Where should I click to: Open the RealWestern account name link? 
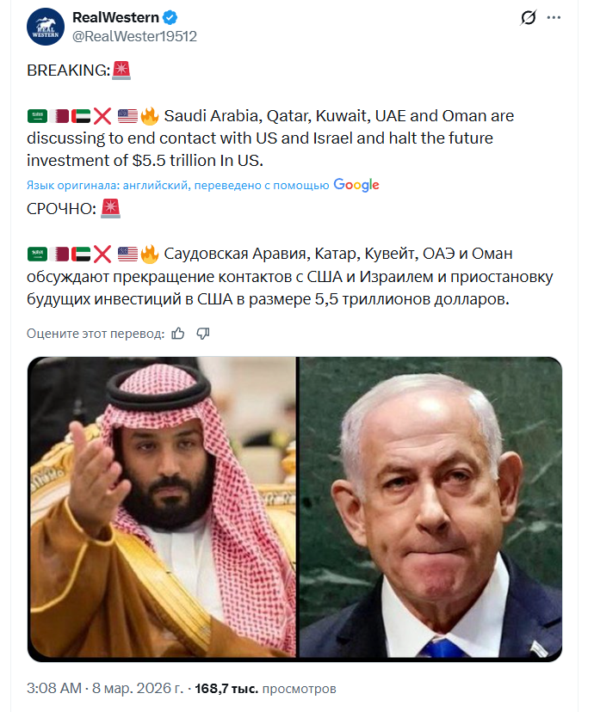click(116, 17)
